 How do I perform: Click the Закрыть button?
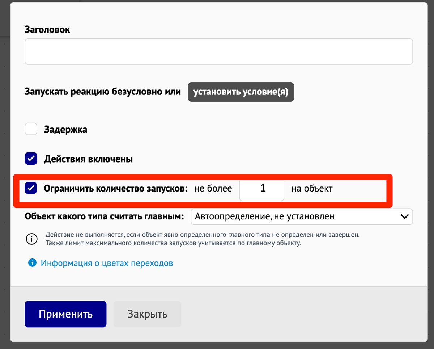click(x=147, y=314)
